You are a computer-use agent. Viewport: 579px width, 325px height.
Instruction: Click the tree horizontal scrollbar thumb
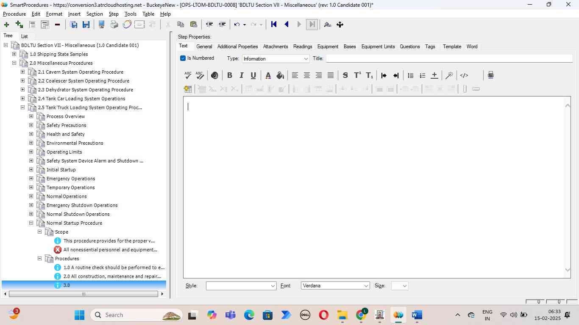(84, 294)
